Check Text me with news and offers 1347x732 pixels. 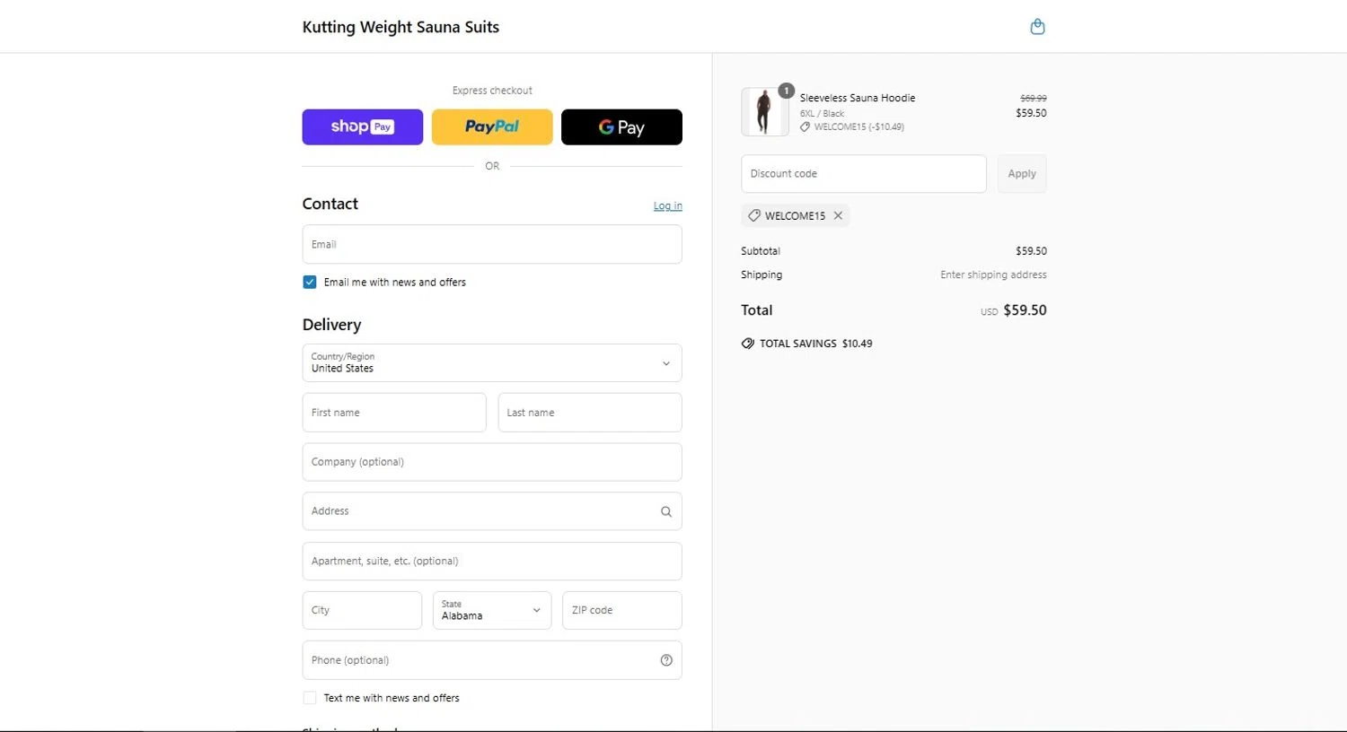click(x=310, y=698)
